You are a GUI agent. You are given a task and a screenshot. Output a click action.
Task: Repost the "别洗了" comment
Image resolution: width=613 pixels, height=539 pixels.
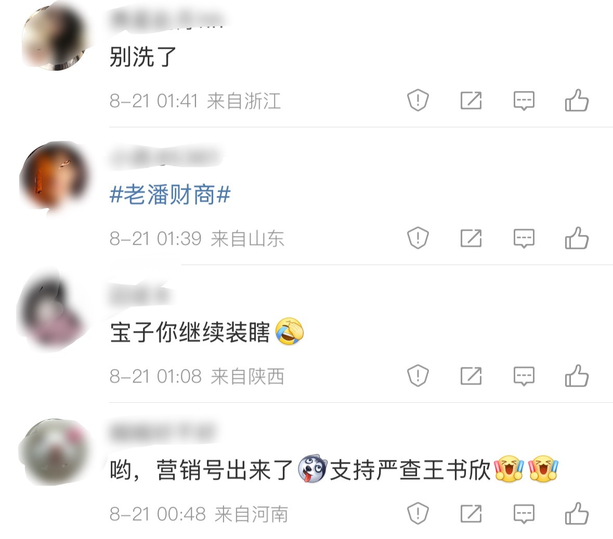(x=471, y=100)
